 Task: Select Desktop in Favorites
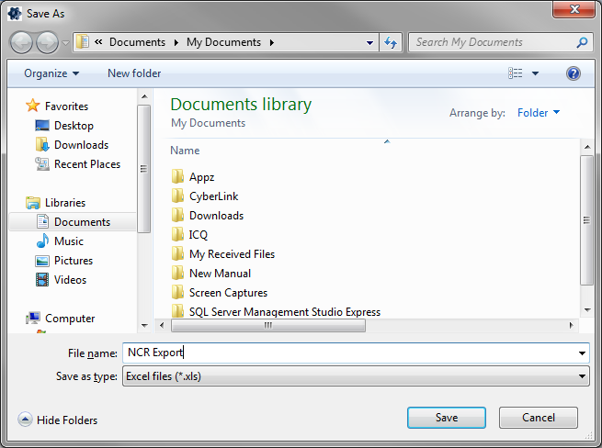point(74,126)
